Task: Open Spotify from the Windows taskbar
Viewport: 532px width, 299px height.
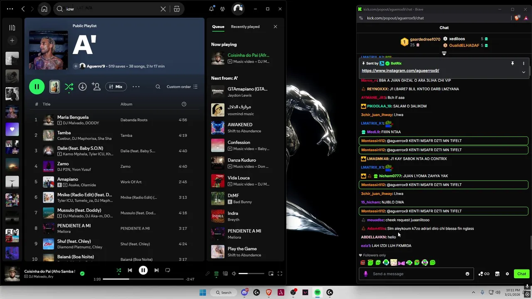Action: pos(318,293)
